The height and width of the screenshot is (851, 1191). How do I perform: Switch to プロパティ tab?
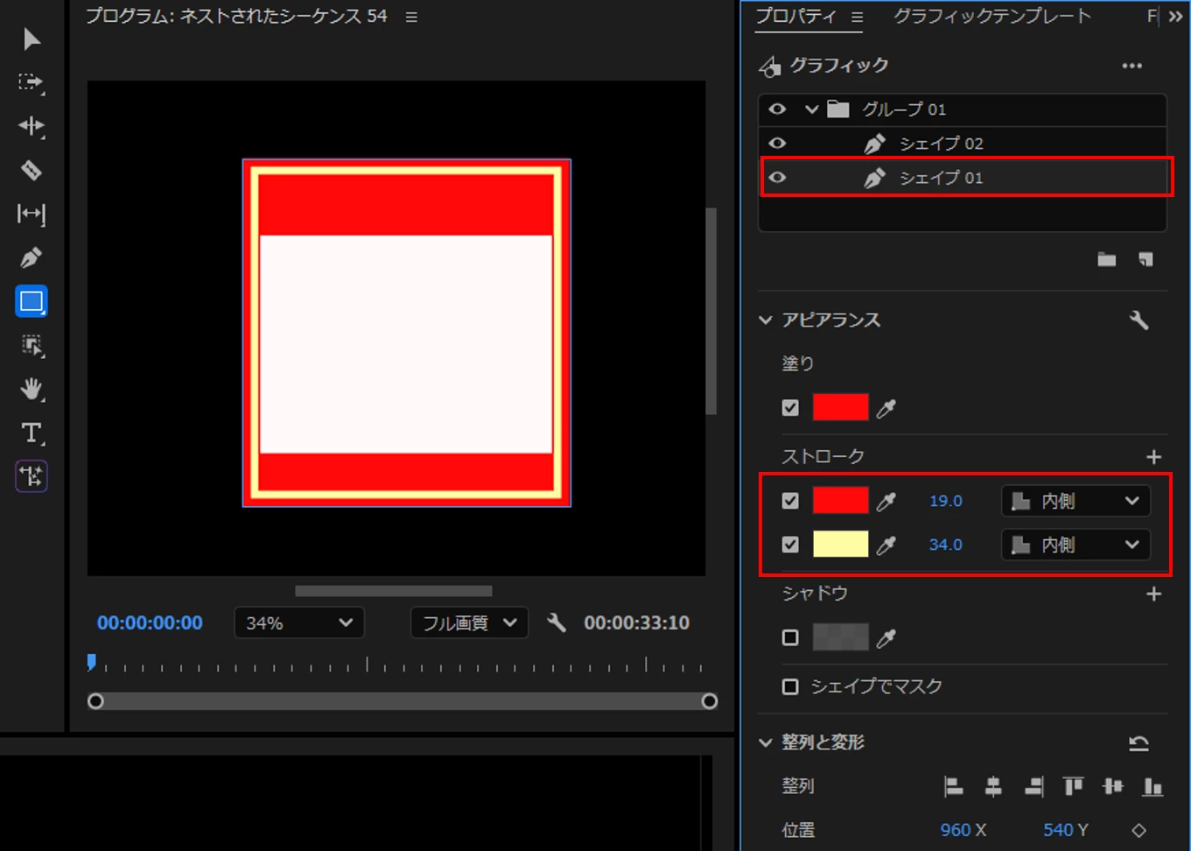coord(796,17)
